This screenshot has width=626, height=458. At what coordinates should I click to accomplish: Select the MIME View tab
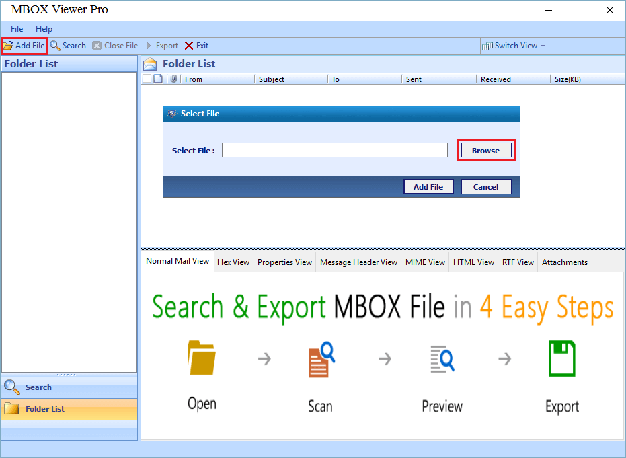click(425, 262)
